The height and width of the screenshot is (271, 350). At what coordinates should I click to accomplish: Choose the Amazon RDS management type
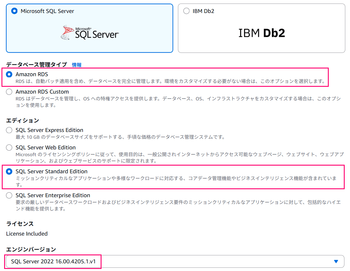point(9,74)
